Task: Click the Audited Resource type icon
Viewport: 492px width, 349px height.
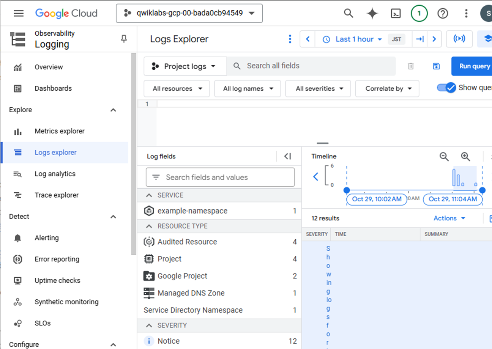Action: pos(149,242)
